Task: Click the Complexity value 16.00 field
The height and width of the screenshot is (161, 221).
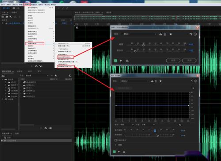Action: (x=191, y=50)
